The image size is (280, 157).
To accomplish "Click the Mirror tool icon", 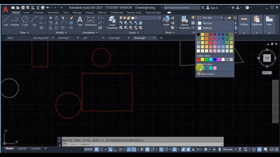I will pos(56,23).
